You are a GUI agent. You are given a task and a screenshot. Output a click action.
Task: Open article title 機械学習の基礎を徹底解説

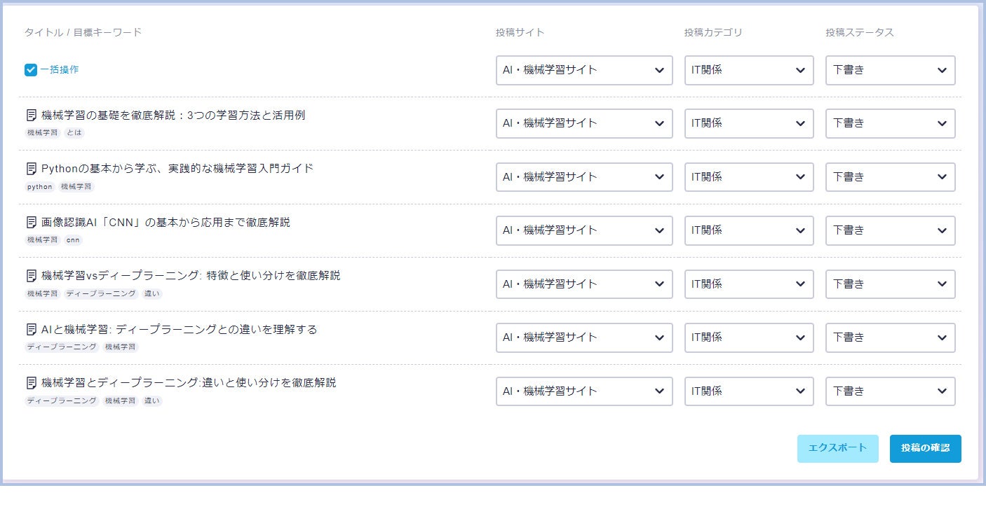pos(173,115)
